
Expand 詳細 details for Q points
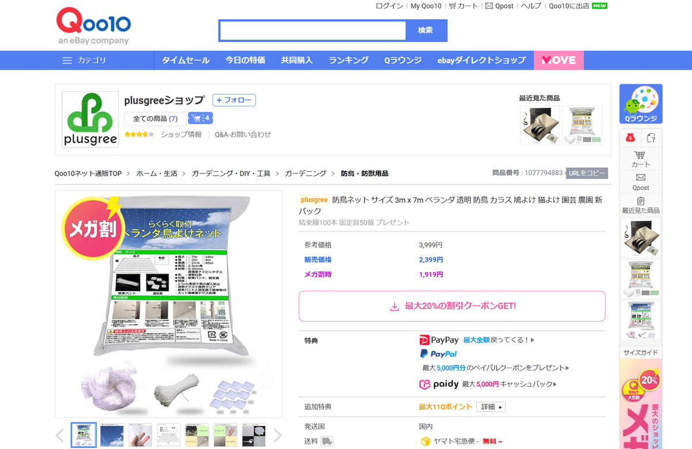tap(491, 407)
